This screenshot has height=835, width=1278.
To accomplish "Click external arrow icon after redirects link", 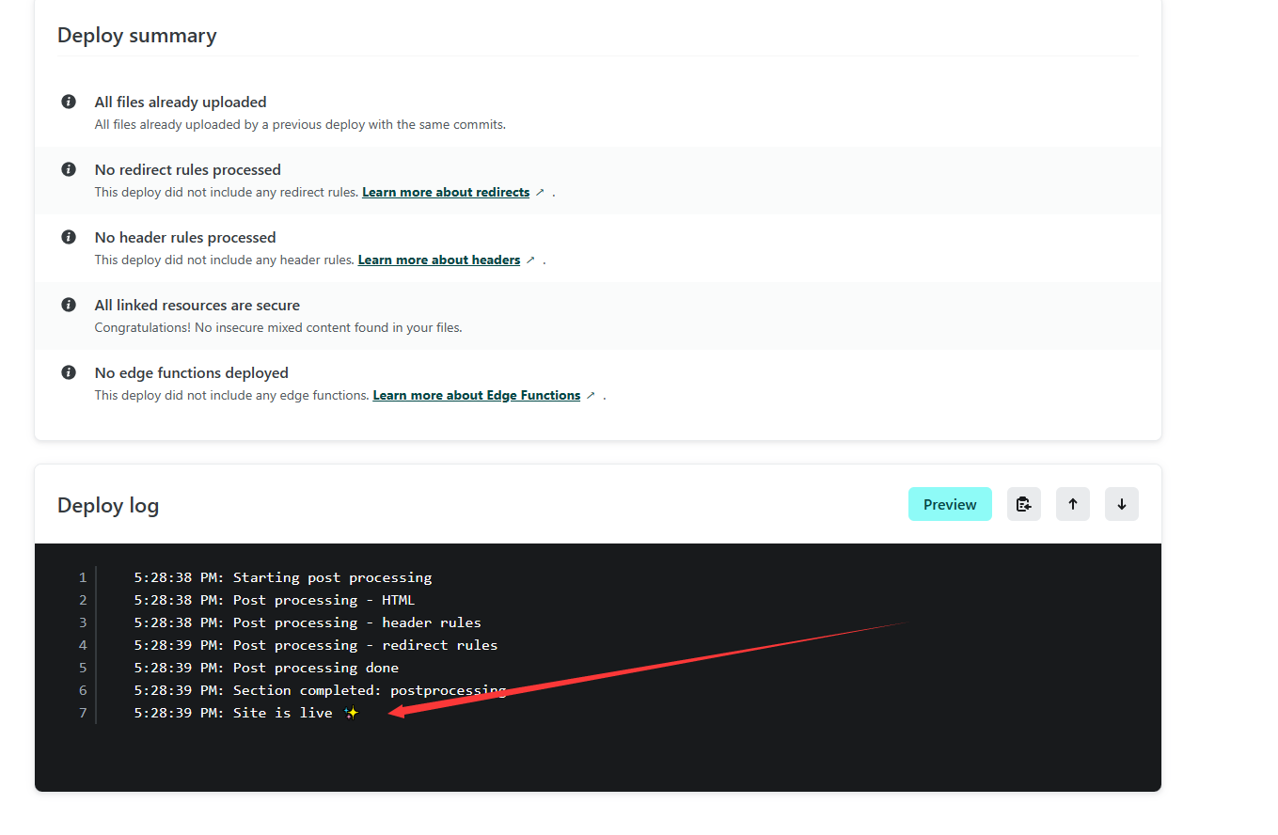I will [539, 192].
